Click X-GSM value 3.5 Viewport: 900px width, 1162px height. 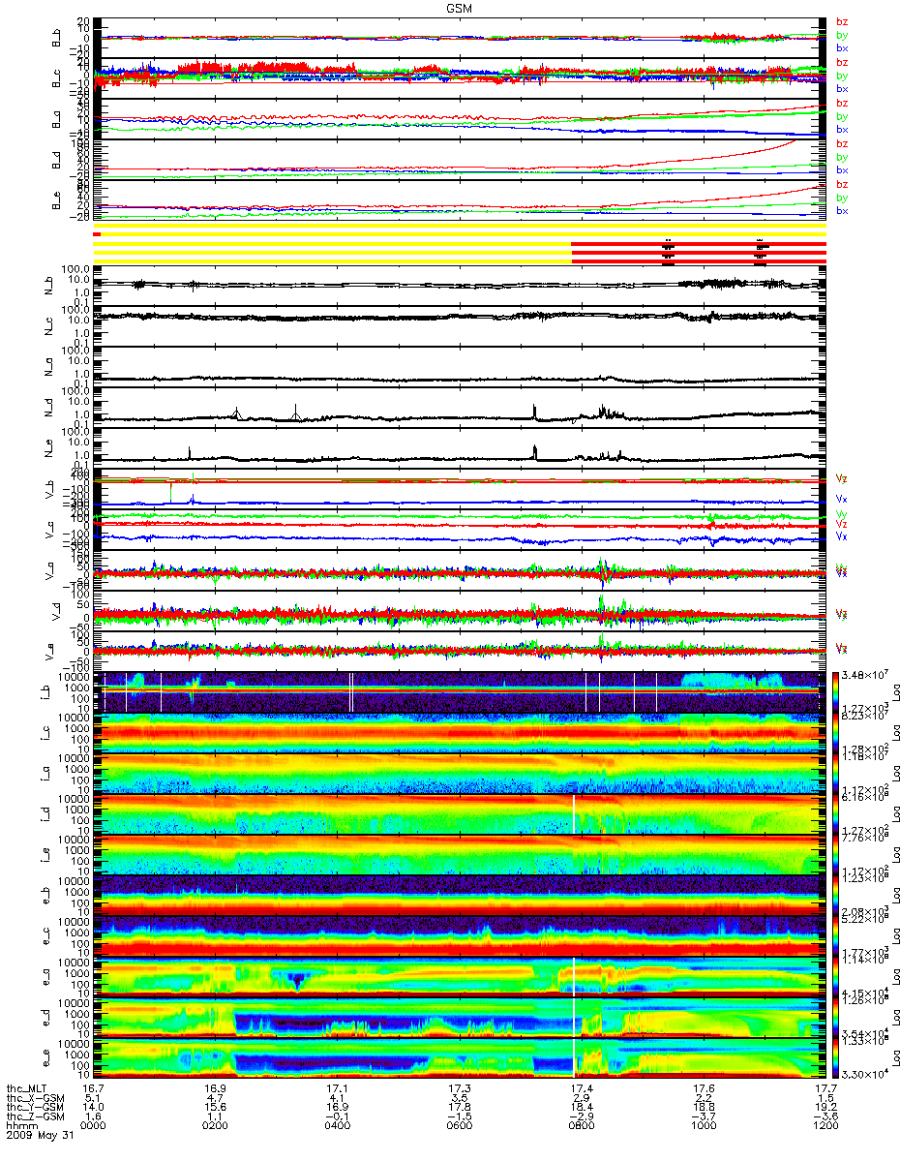[460, 1097]
